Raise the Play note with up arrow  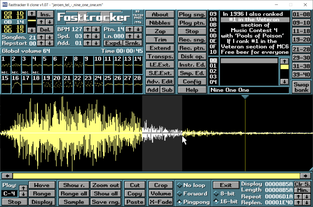(x=23, y=188)
